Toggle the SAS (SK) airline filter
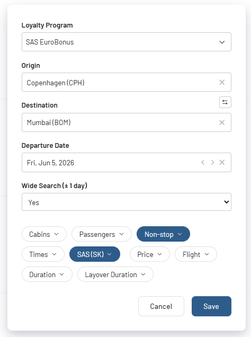The width and height of the screenshot is (251, 337). [x=95, y=254]
